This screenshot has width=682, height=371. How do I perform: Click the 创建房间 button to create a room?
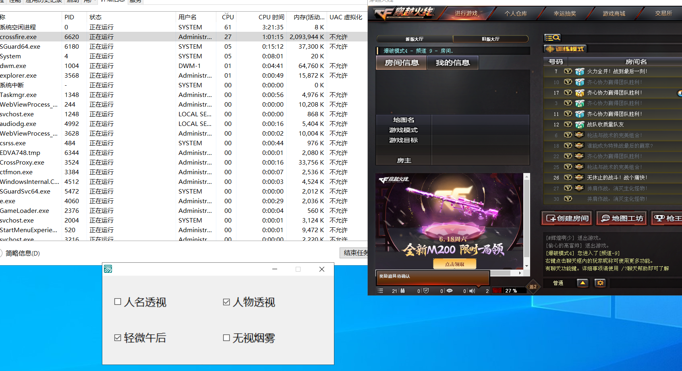coord(566,218)
